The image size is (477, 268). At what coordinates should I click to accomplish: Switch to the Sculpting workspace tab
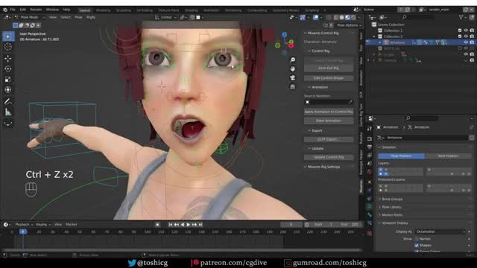click(123, 10)
